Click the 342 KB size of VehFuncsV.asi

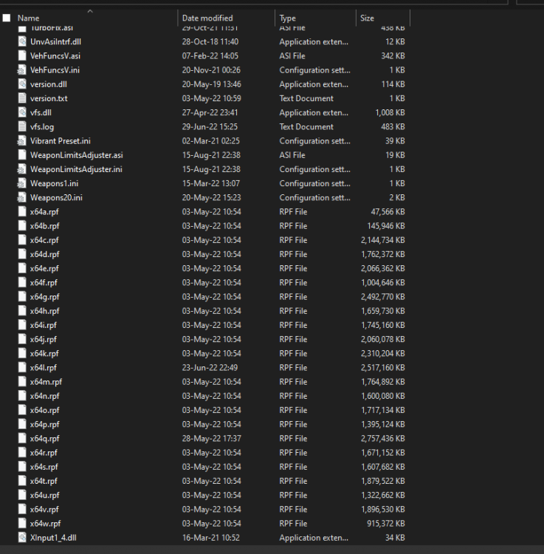point(393,56)
